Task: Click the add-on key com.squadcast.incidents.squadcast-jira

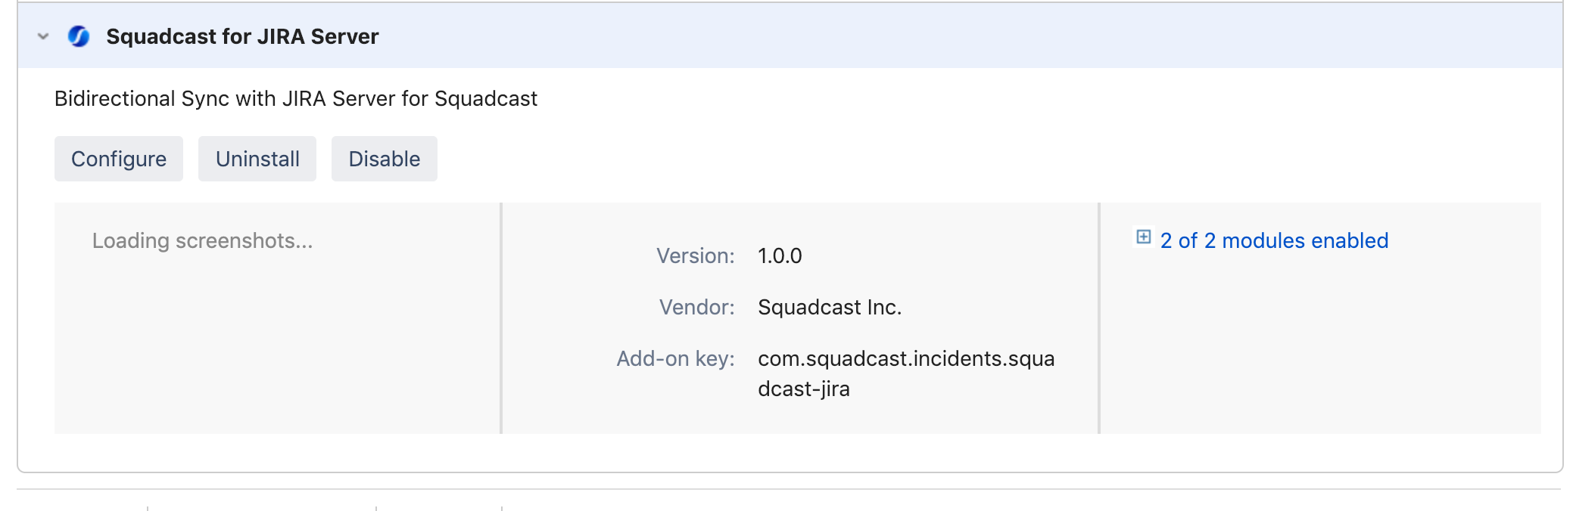Action: (x=906, y=373)
